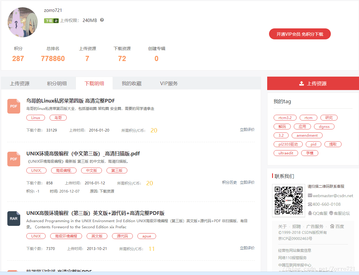Click the 源代码 tag
Image resolution: width=359 pixels, height=275 pixels.
point(122,236)
